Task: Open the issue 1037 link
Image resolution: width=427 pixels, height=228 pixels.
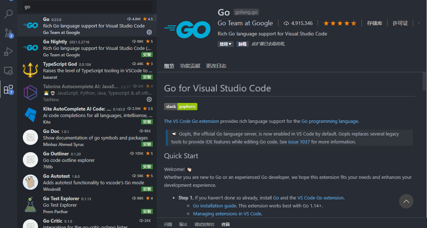Action: coord(299,142)
